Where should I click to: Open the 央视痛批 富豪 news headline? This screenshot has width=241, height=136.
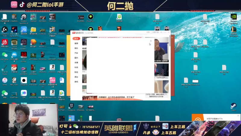116,97
